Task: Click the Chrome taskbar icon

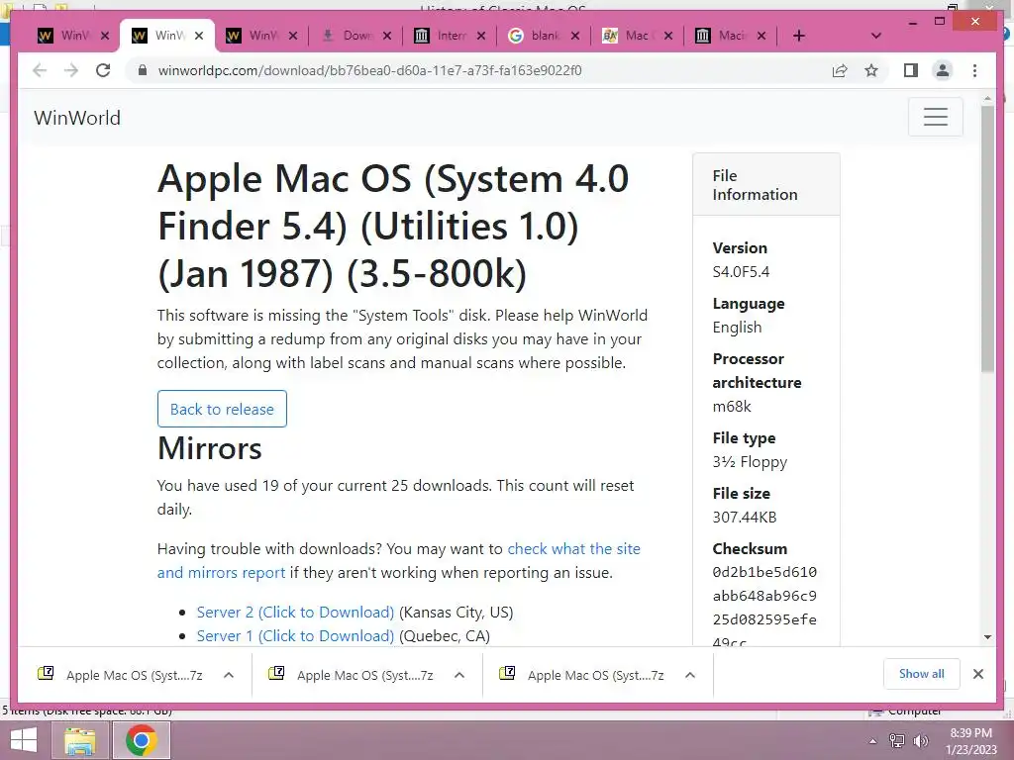Action: [142, 740]
